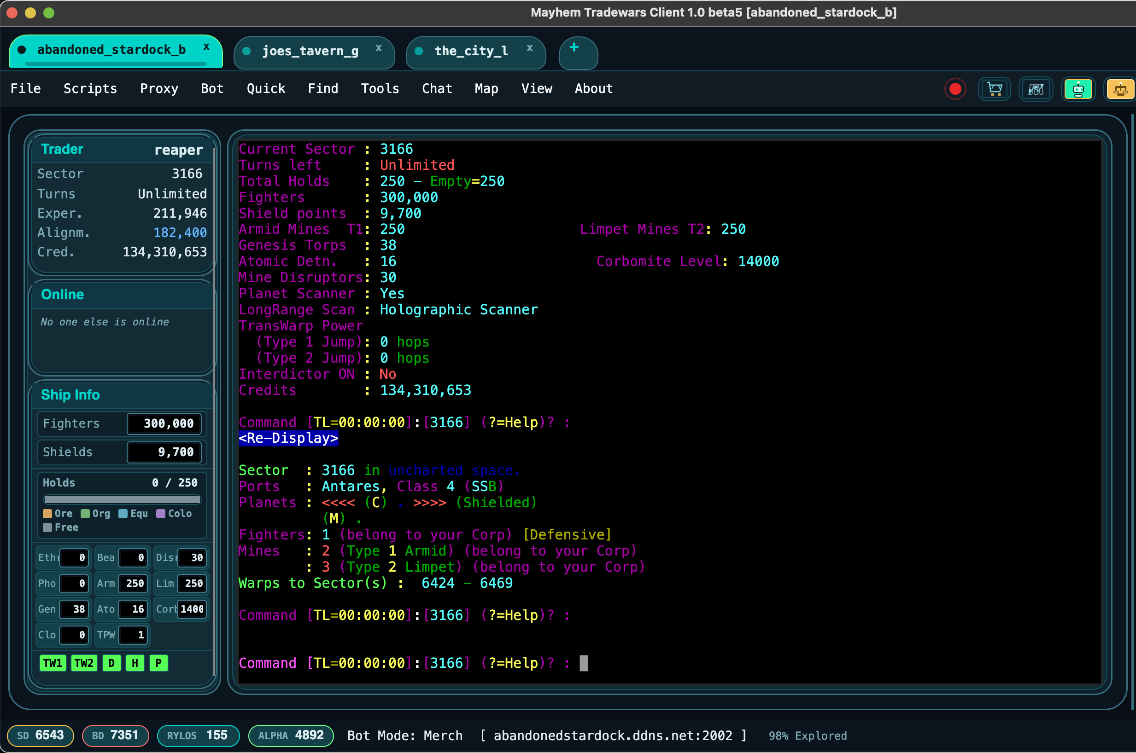Open the shopping cart tool
1136x753 pixels.
tap(994, 89)
